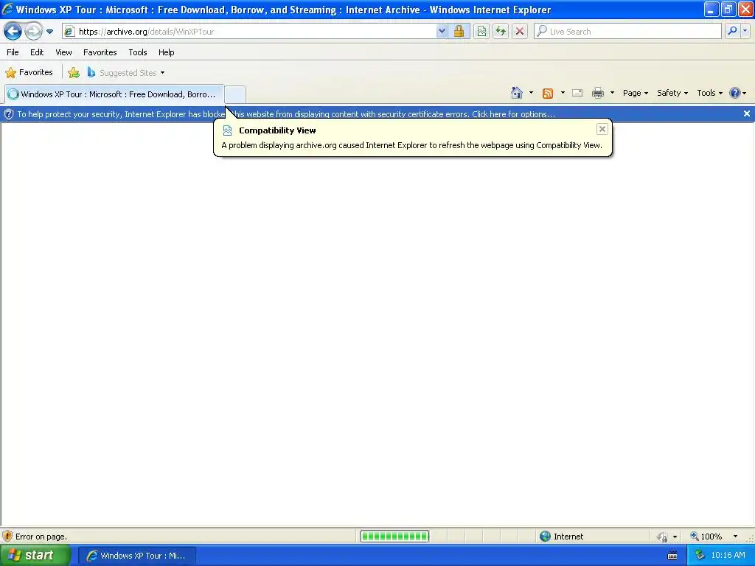Viewport: 755px width, 566px height.
Task: Stop loading with the red X button
Action: [520, 32]
